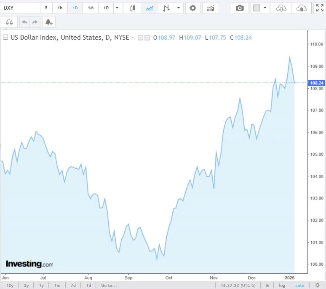Take a chart snapshot with camera icon
Viewport: 326px width, 289px height.
[x=240, y=8]
